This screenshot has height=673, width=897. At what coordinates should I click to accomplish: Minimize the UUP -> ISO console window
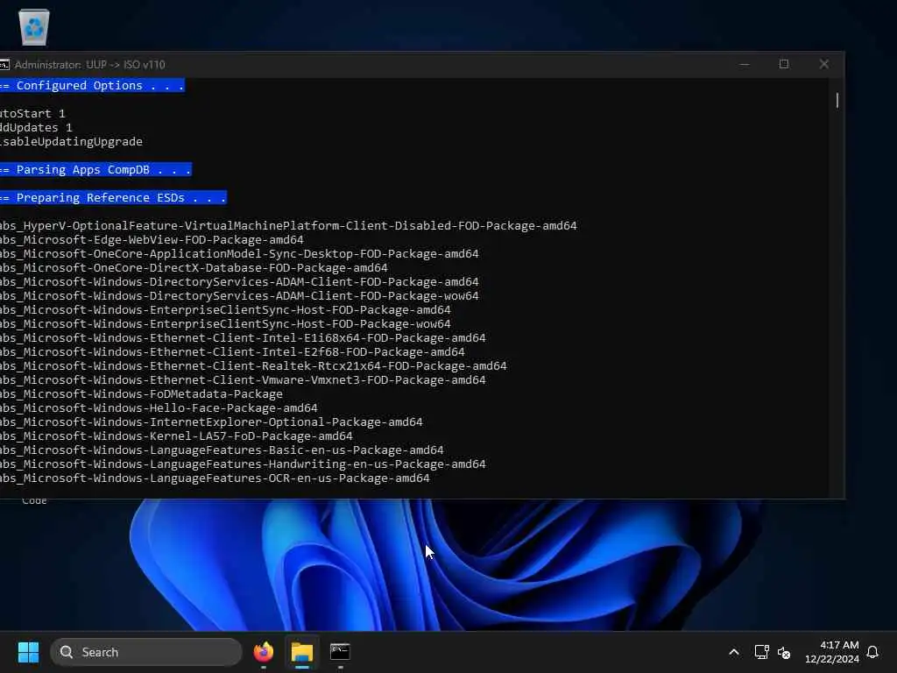pyautogui.click(x=745, y=64)
